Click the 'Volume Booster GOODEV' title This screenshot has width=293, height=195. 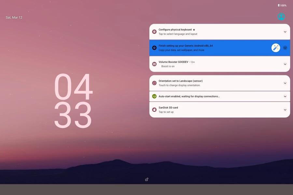174,62
